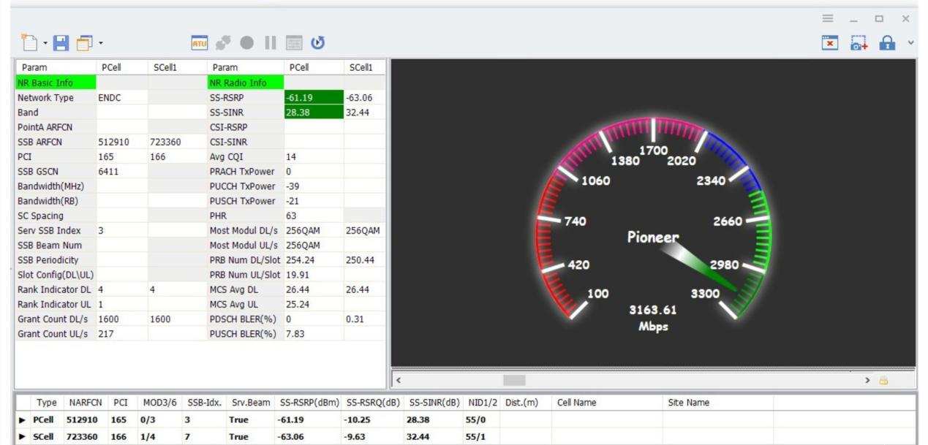928x445 pixels.
Task: Open the dropdown arrow beside windows layout icon
Action: tap(101, 45)
